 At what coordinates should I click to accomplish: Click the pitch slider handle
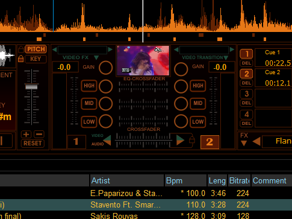[31, 87]
